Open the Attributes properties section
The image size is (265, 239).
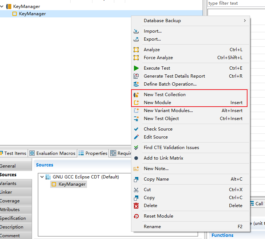click(16, 210)
